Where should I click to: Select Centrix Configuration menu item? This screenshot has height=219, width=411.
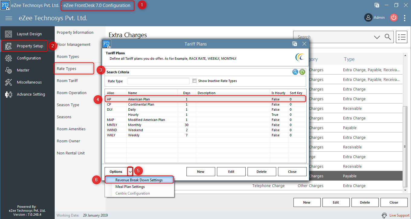[139, 193]
